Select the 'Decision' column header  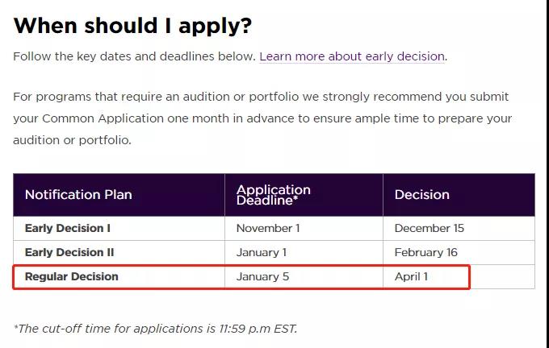coord(421,195)
